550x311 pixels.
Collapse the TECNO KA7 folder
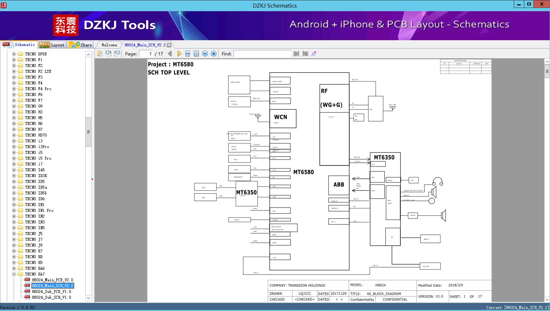click(14, 274)
